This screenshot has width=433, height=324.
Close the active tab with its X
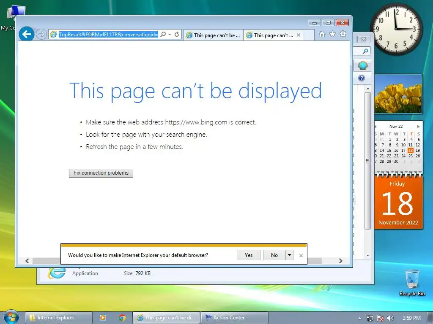tap(299, 35)
